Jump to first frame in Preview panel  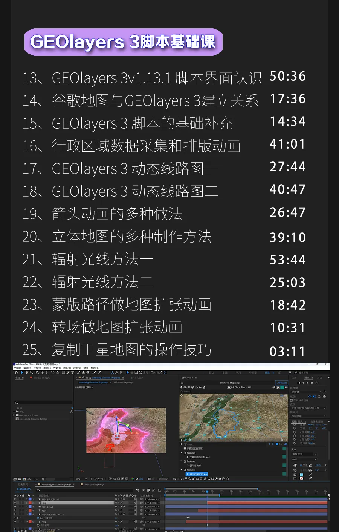click(x=299, y=383)
